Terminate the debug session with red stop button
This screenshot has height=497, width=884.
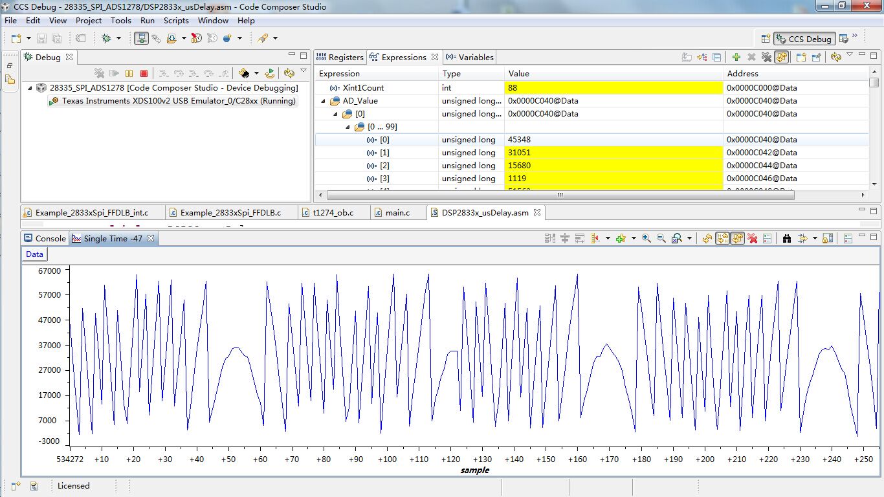coord(144,74)
